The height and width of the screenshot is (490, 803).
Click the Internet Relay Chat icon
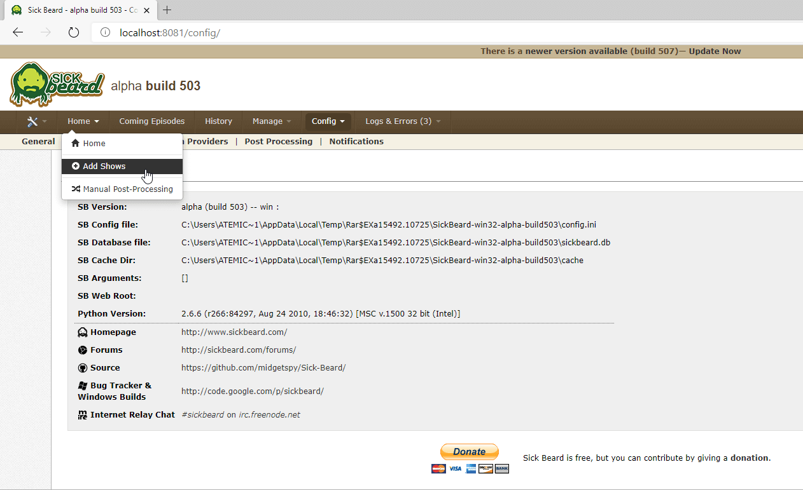click(x=83, y=415)
